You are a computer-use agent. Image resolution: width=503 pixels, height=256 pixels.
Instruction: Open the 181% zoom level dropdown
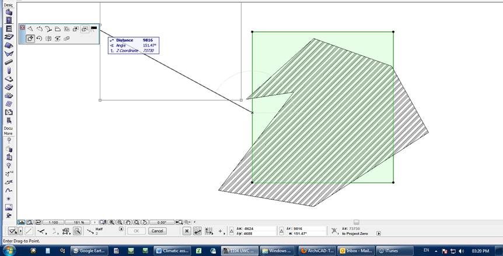78,222
